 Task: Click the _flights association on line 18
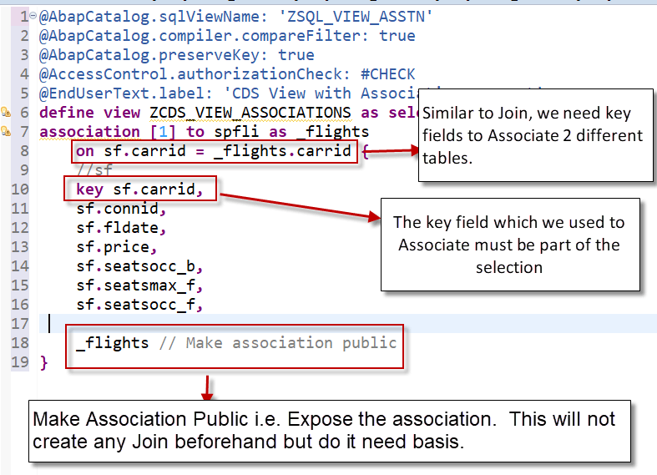[x=112, y=343]
